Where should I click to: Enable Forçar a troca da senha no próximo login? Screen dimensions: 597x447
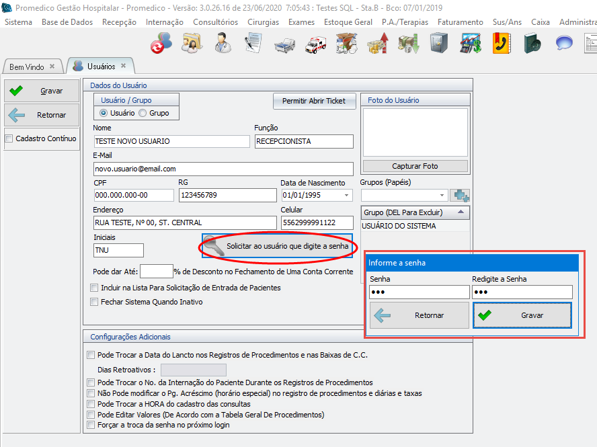(x=91, y=425)
